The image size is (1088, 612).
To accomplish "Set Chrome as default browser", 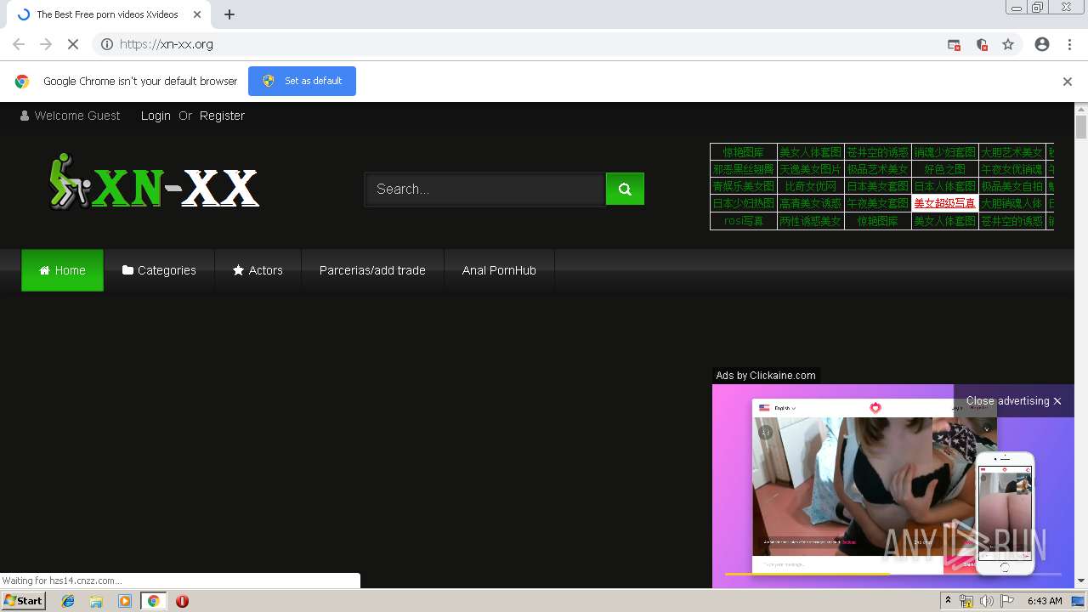I will 302,81.
